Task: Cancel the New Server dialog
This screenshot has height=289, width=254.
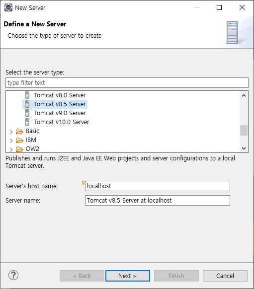Action: tap(225, 276)
